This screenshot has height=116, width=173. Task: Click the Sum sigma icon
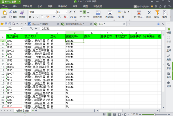[149, 13]
